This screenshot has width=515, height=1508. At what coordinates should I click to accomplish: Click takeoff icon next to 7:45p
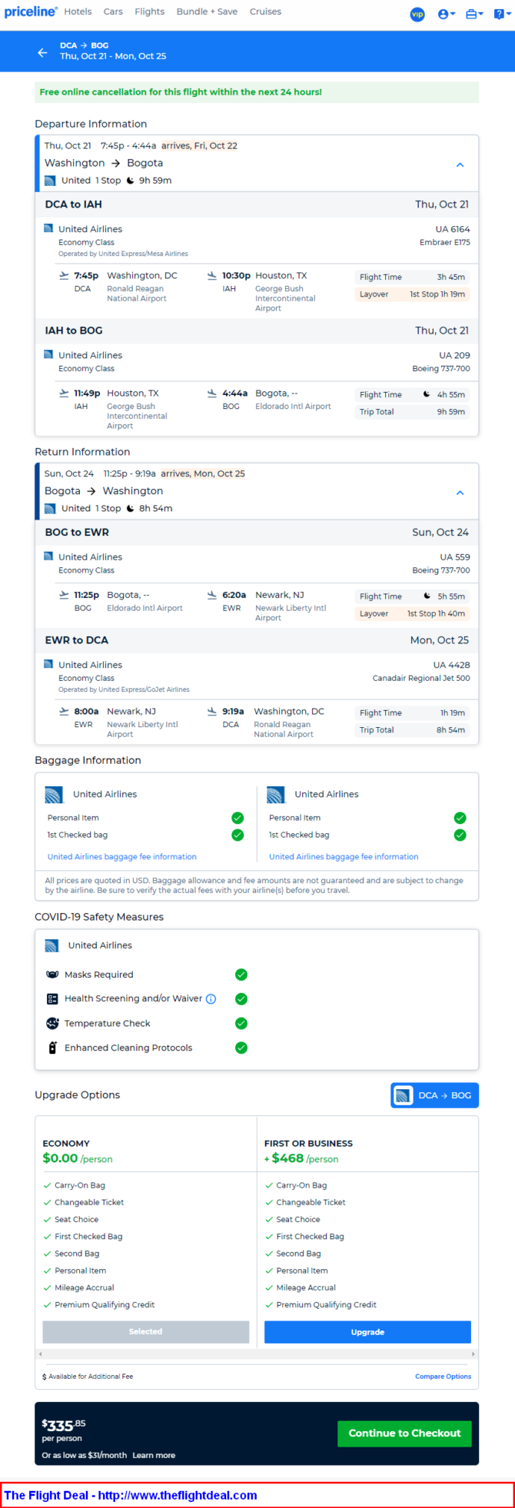click(65, 276)
